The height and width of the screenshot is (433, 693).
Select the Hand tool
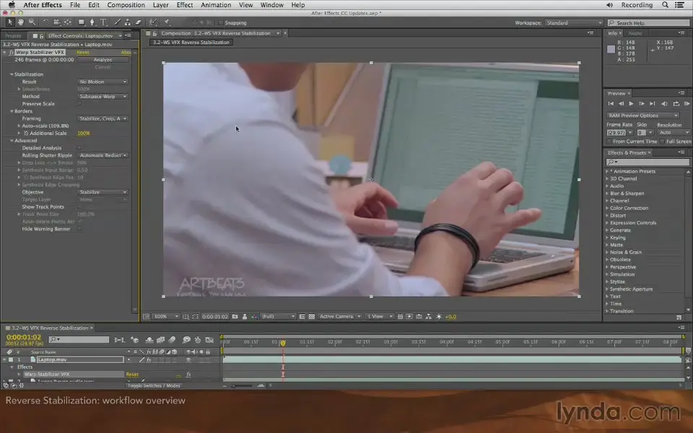point(21,22)
